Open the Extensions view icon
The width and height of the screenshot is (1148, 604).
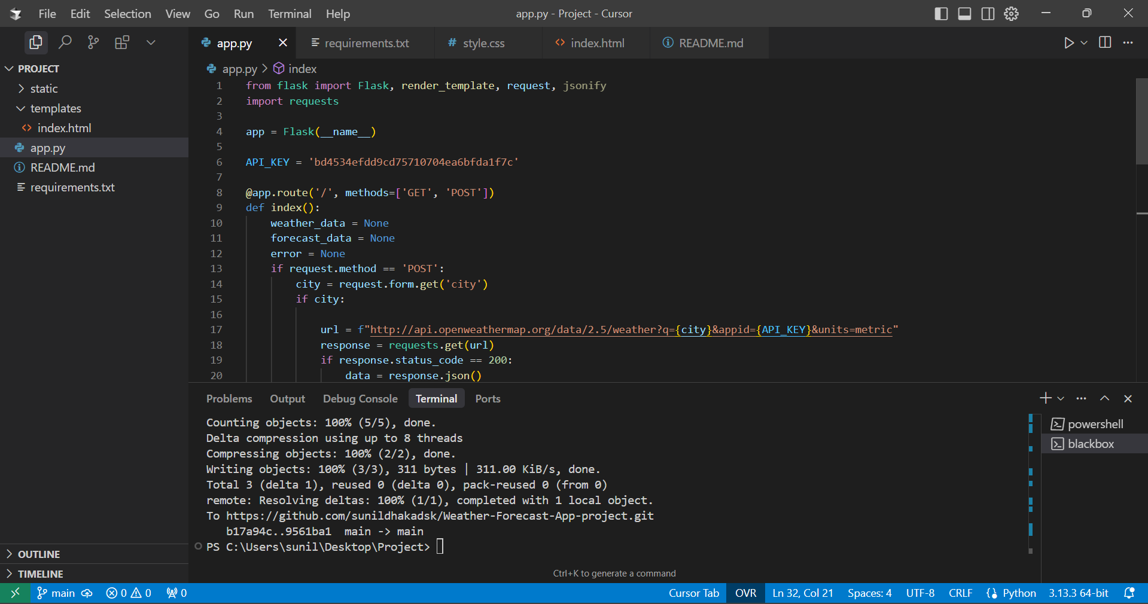click(x=122, y=42)
